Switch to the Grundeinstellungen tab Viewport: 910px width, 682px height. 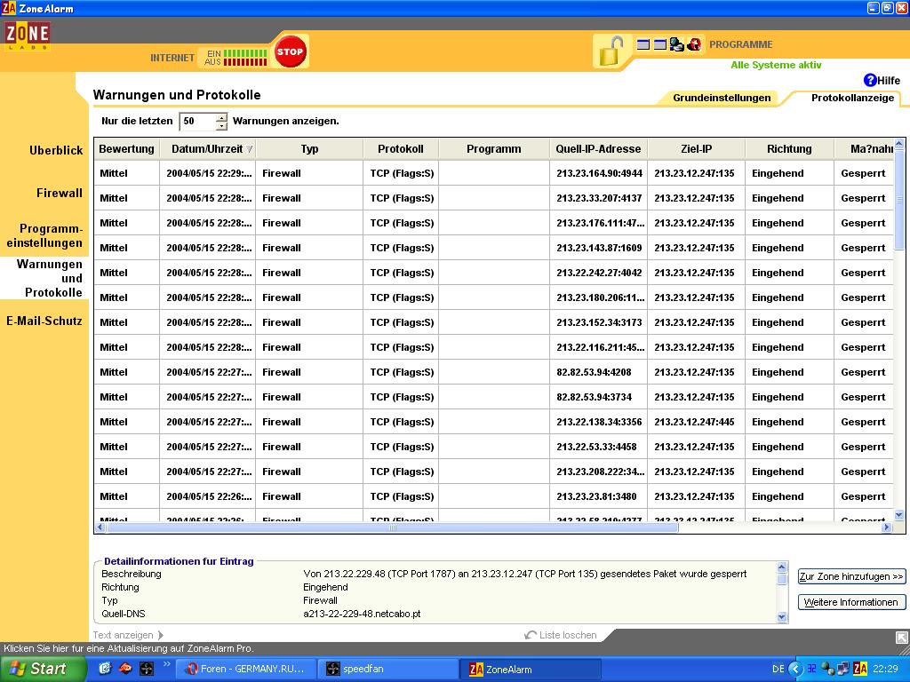722,98
